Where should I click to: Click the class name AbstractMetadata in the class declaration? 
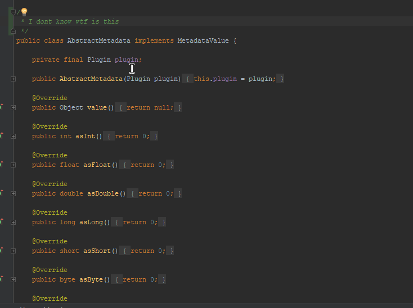pos(99,41)
